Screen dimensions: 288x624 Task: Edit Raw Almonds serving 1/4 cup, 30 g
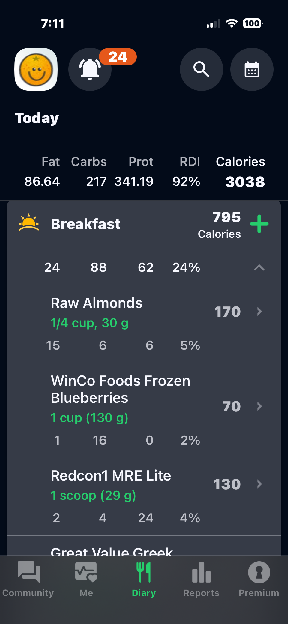[x=90, y=323]
